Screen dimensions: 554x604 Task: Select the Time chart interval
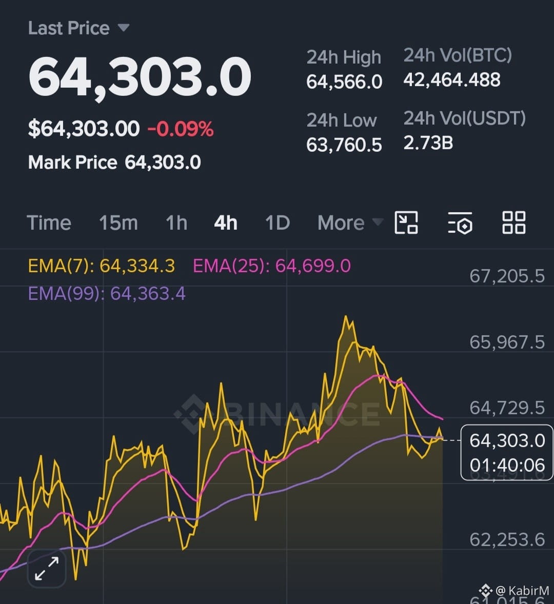pos(49,223)
